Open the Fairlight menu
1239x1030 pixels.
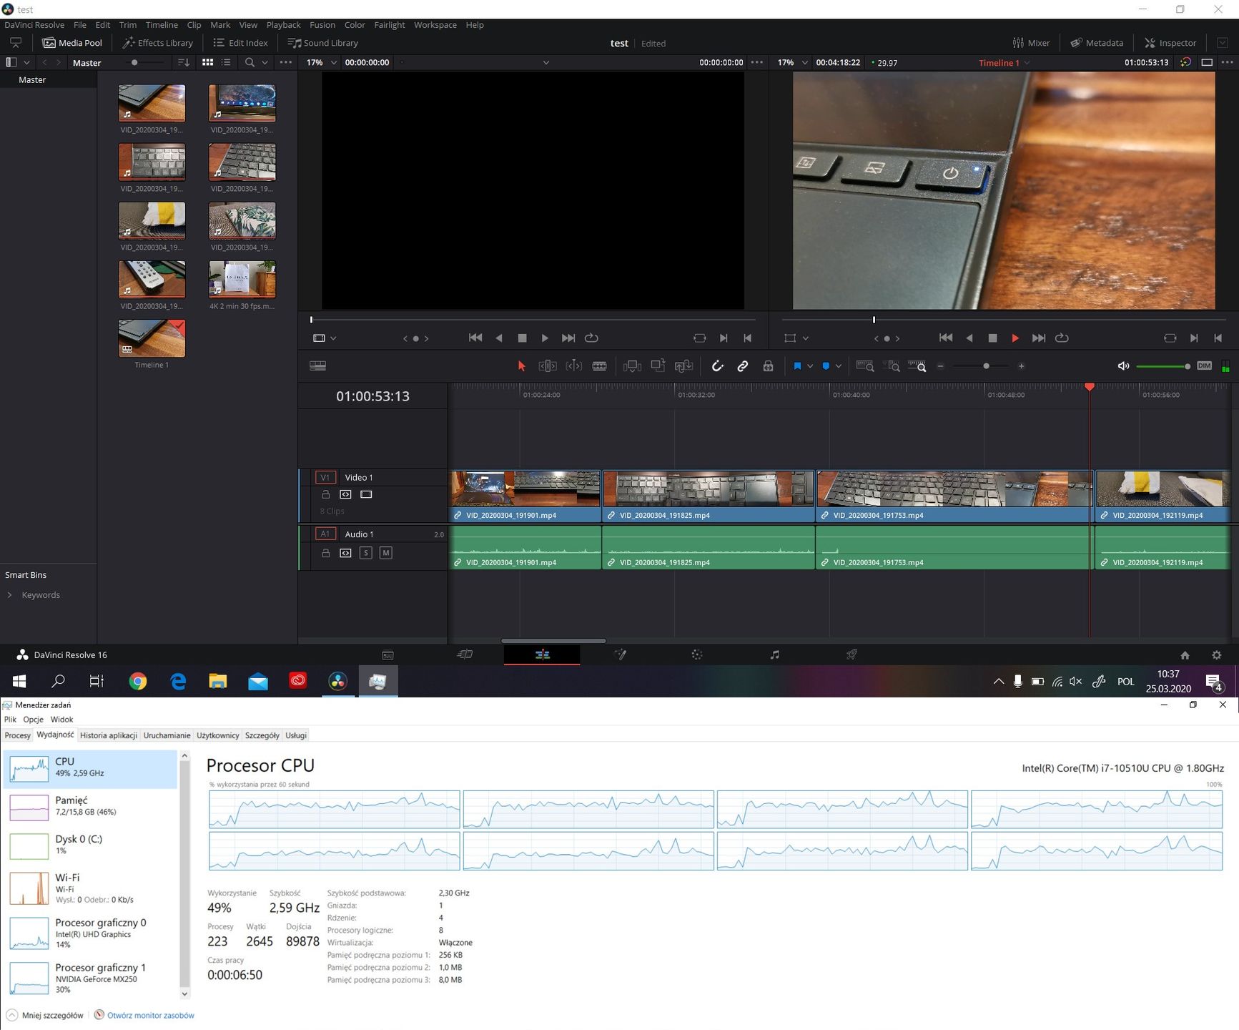point(390,25)
